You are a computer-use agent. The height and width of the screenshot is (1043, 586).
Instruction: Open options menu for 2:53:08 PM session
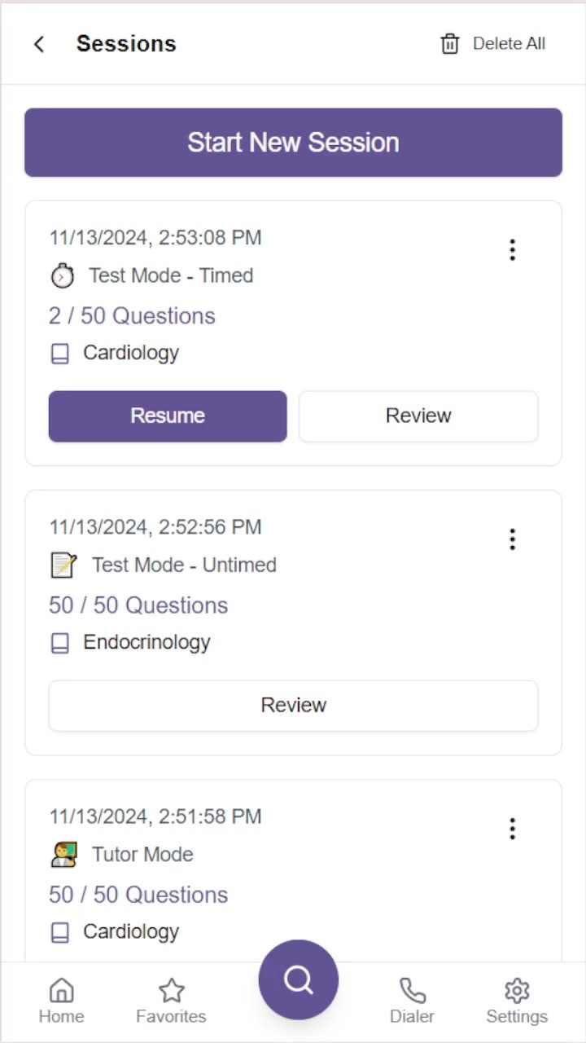[x=512, y=249]
